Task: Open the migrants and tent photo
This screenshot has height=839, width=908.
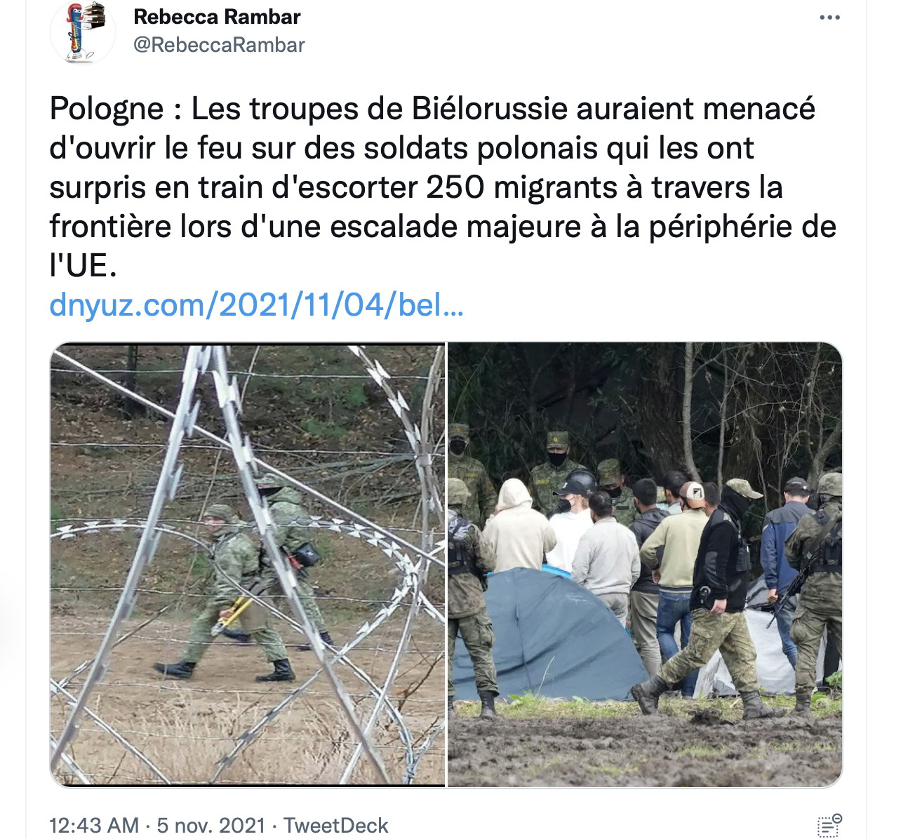Action: click(x=645, y=565)
